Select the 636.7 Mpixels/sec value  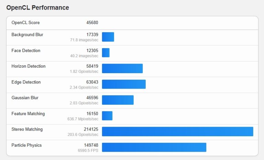click(83, 119)
